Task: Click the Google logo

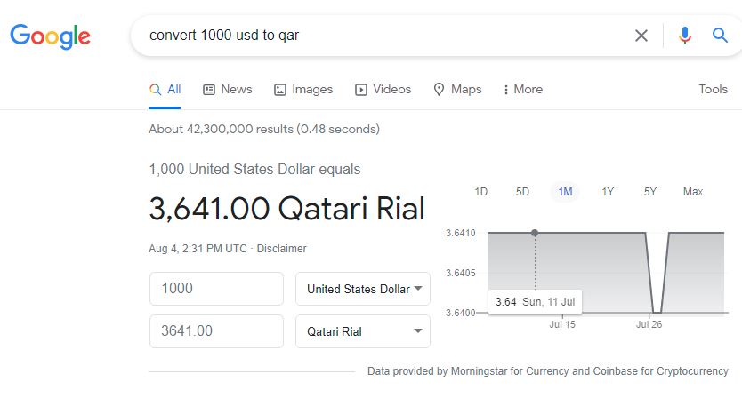Action: pyautogui.click(x=50, y=36)
